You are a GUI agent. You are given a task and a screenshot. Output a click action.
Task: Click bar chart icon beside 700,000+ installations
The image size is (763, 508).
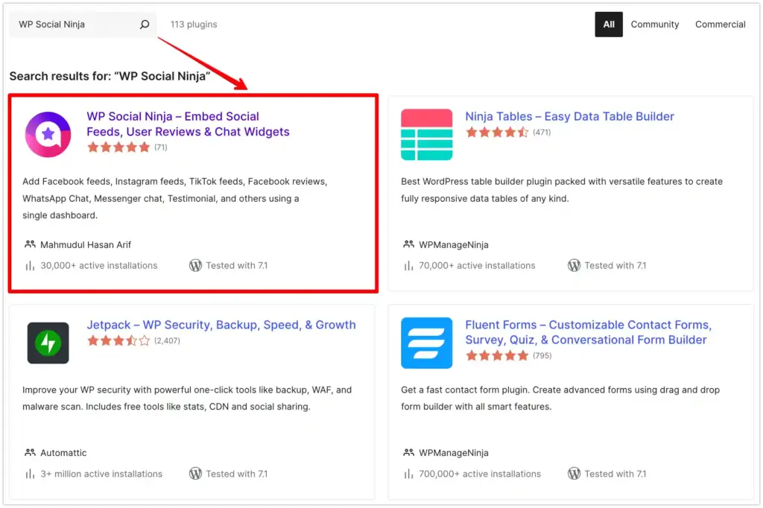point(409,474)
